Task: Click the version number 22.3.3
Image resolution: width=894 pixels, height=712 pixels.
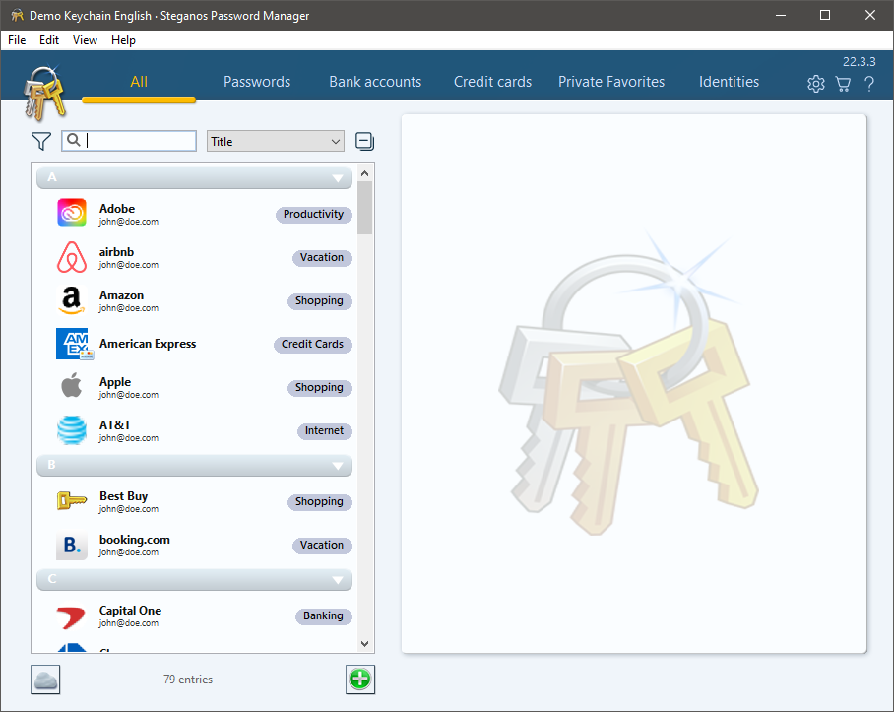Action: coord(860,62)
